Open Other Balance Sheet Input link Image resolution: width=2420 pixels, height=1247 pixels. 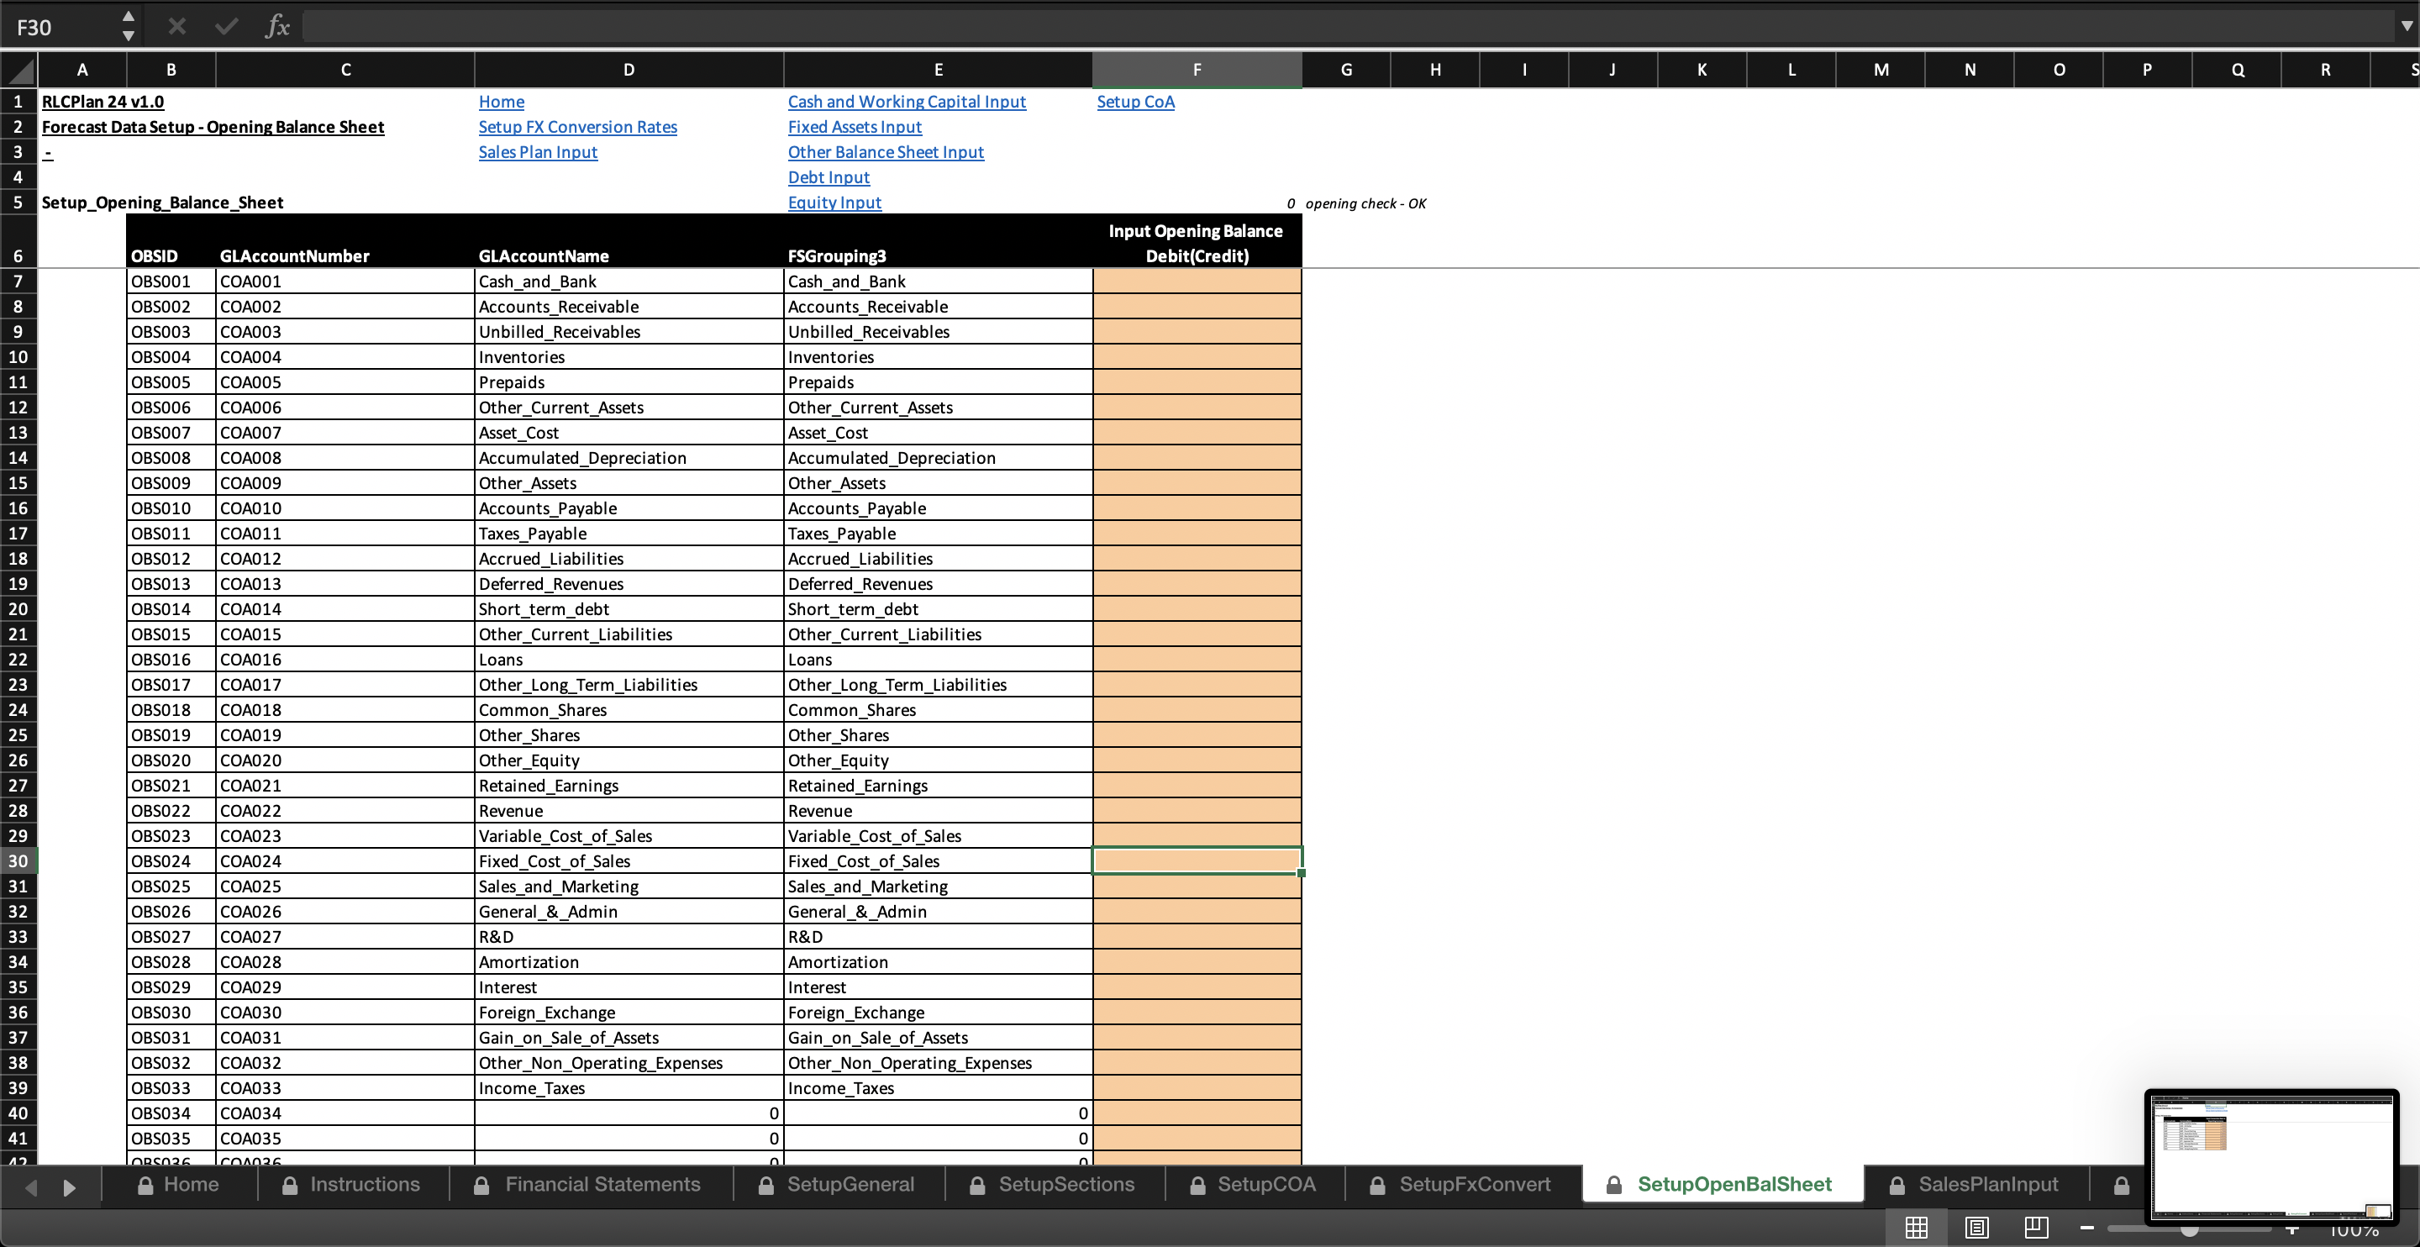(x=885, y=152)
